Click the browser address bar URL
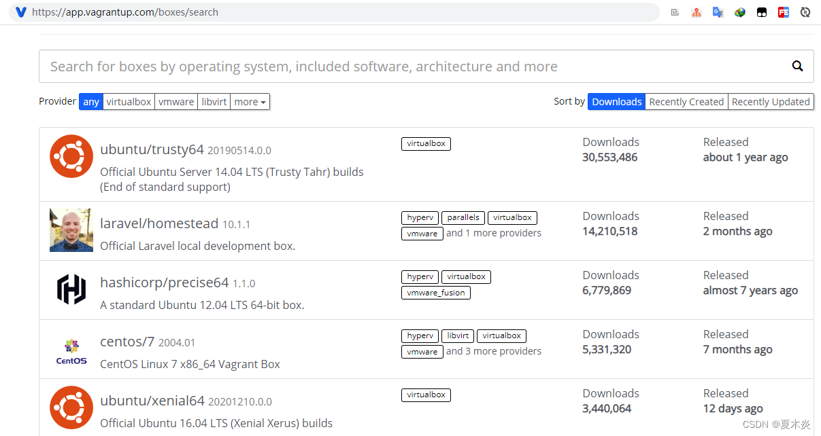The width and height of the screenshot is (821, 436). (x=125, y=12)
